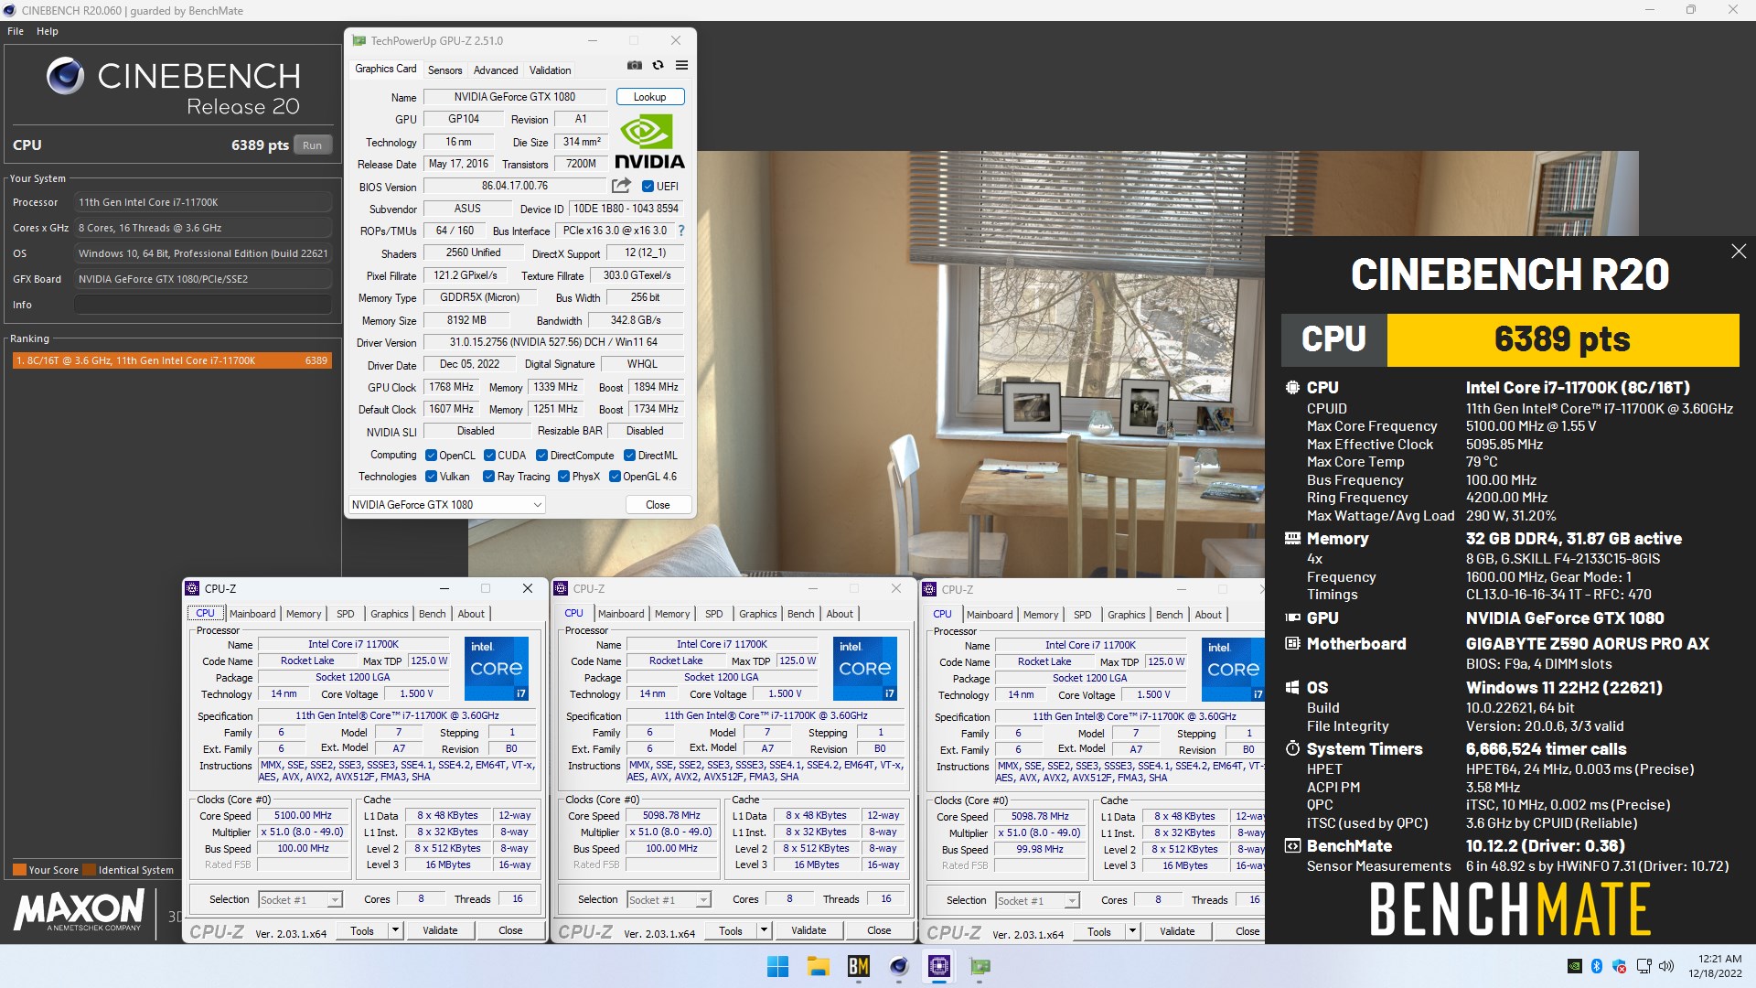Click the empty Info field in Cinebench

[203, 305]
